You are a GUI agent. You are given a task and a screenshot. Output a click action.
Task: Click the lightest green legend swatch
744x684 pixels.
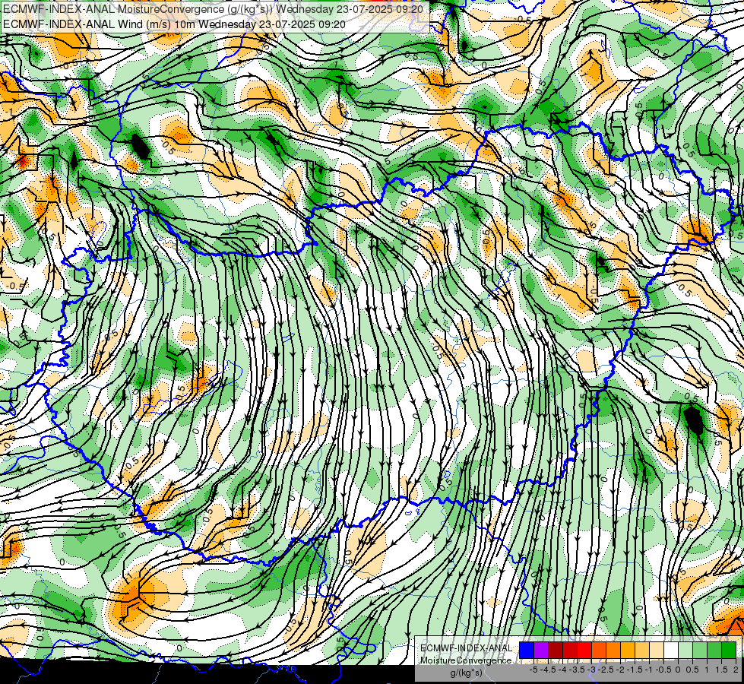point(685,650)
